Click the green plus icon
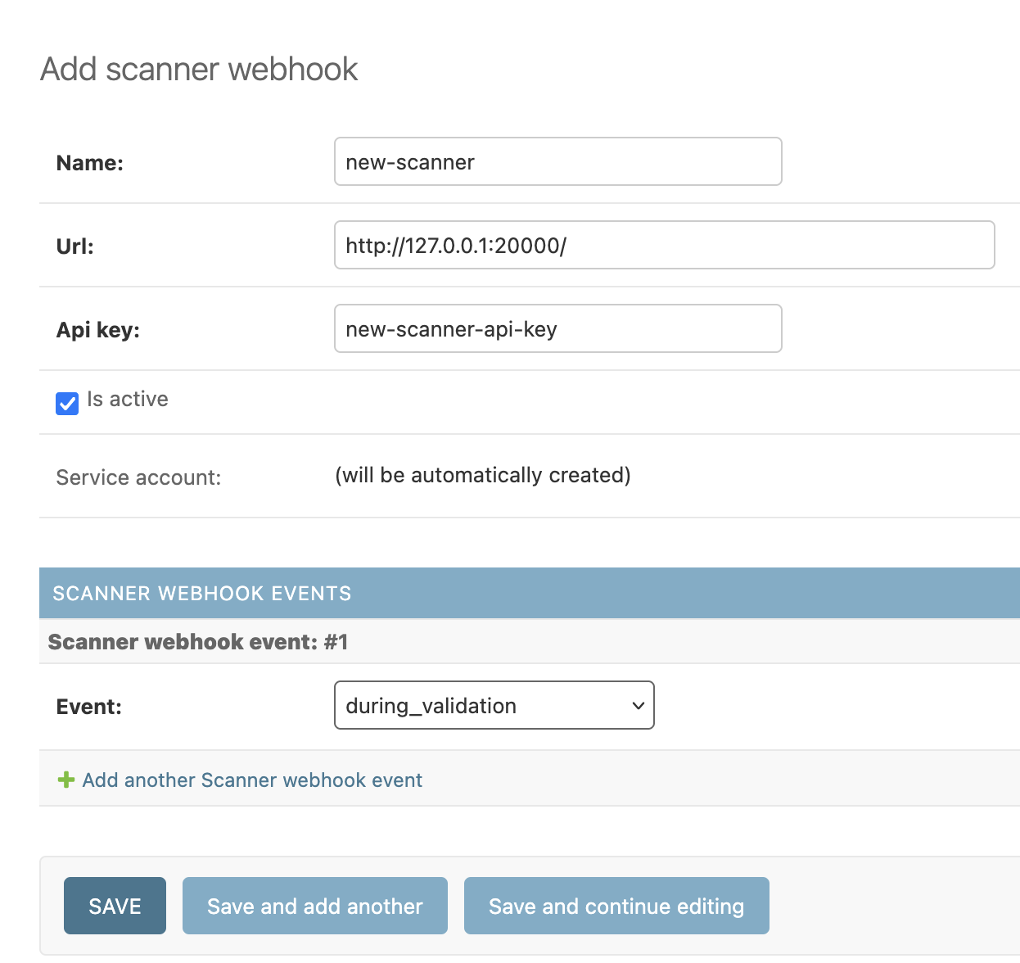This screenshot has width=1020, height=963. click(66, 780)
